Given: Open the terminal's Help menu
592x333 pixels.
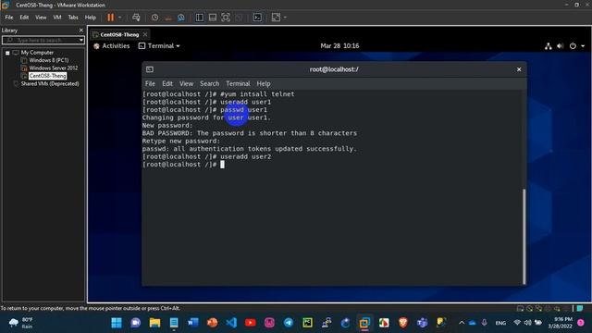Looking at the screenshot, I should [264, 84].
